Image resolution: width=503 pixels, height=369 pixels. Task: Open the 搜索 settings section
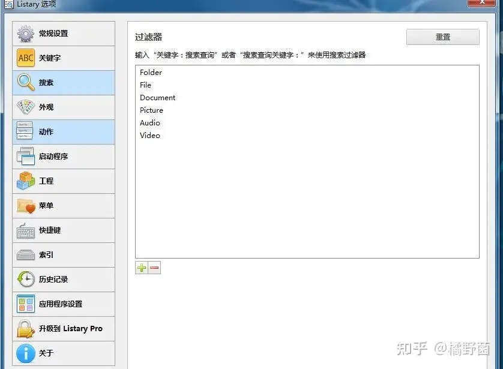click(64, 83)
